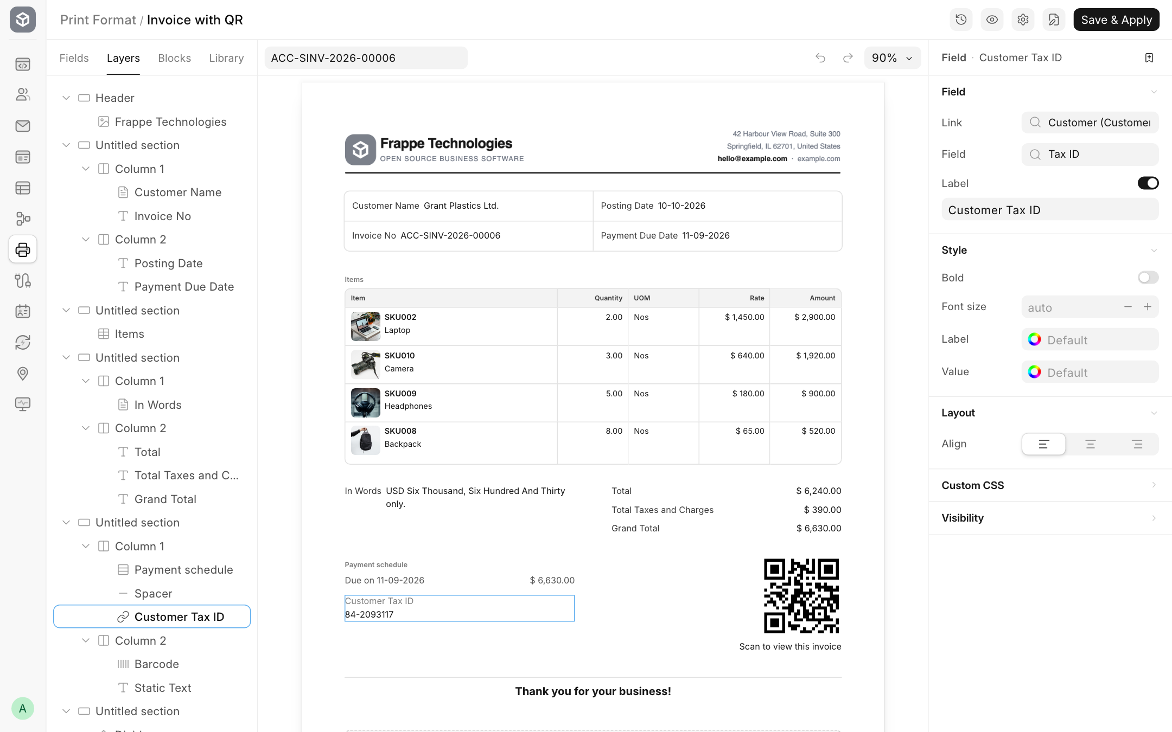Open the map pin sidebar icon
This screenshot has height=732, width=1172.
23,374
